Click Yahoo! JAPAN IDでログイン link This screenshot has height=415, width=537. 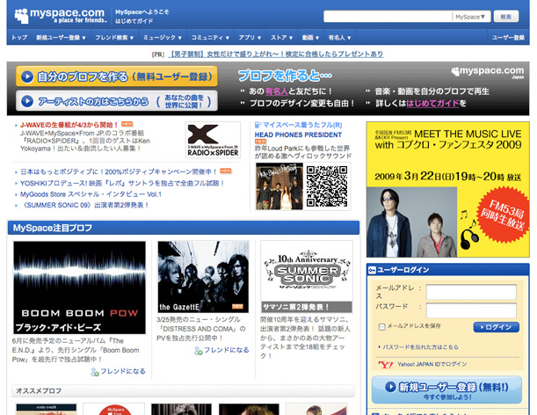pyautogui.click(x=432, y=364)
